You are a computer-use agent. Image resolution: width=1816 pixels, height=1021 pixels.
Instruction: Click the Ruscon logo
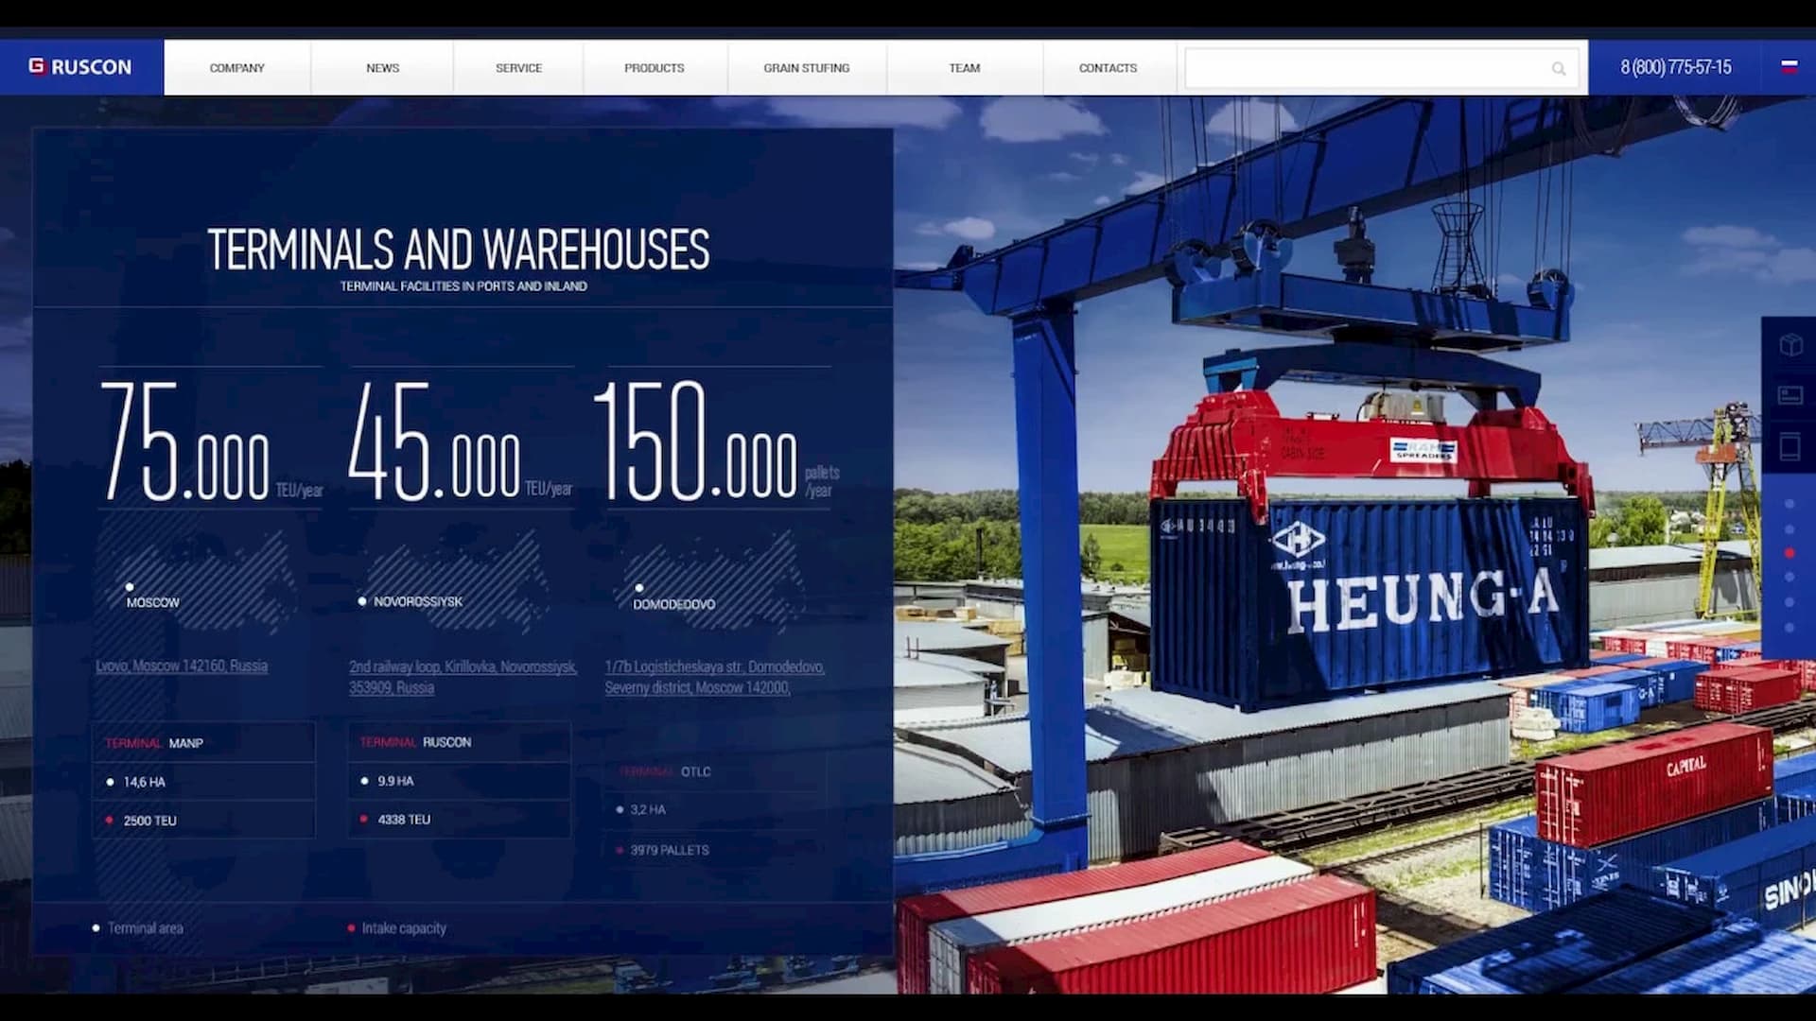point(80,67)
